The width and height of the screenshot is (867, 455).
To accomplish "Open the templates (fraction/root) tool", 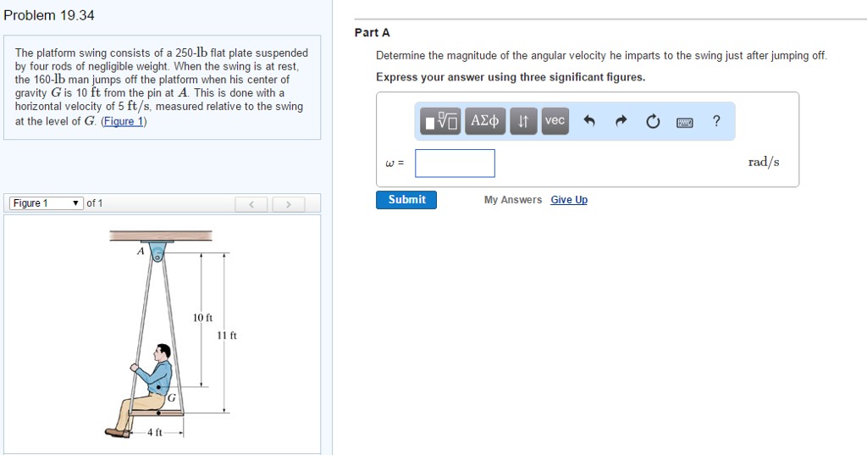I will (440, 120).
